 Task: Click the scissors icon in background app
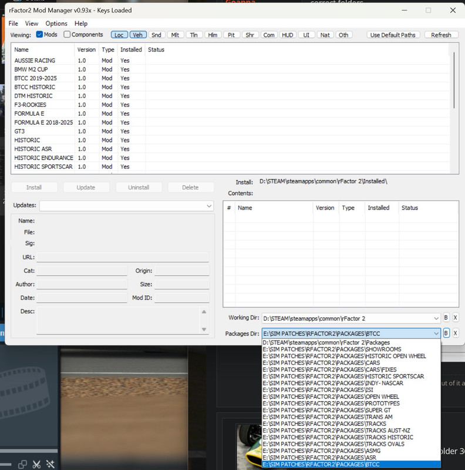[36, 464]
